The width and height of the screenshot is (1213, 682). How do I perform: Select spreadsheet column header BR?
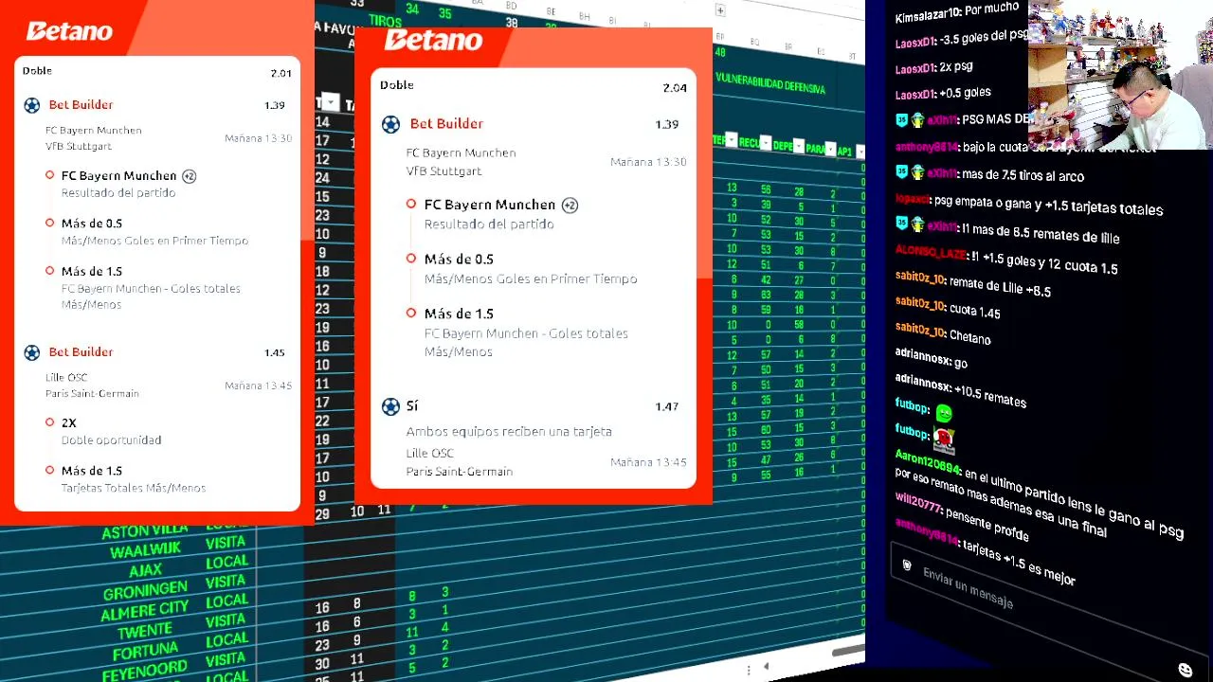[x=788, y=45]
